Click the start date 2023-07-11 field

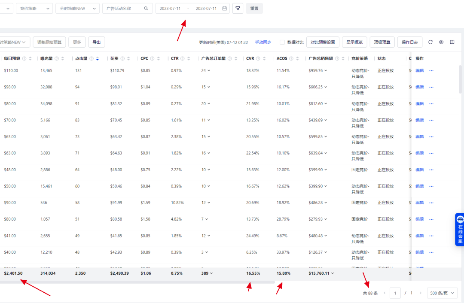coord(170,9)
